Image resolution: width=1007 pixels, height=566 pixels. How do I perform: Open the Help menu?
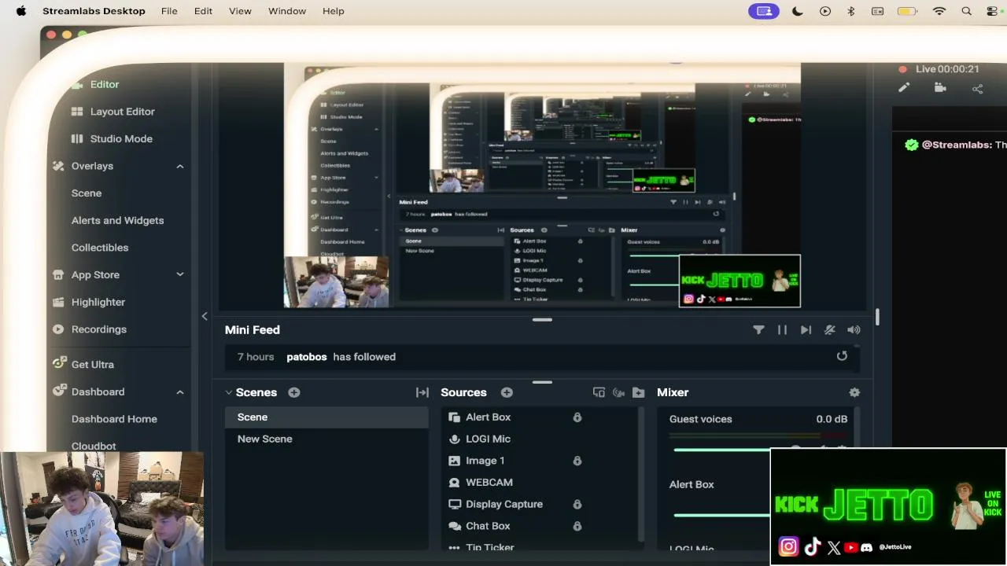[334, 11]
